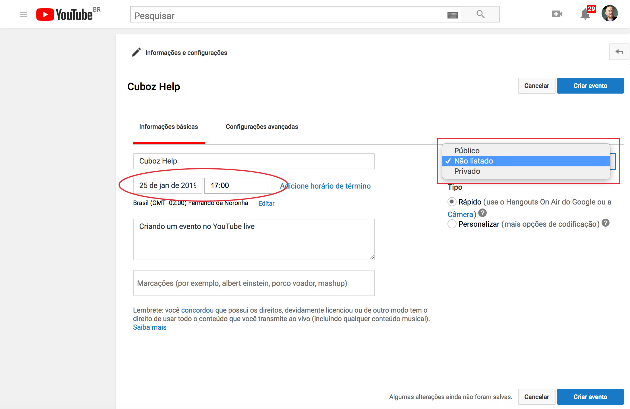The width and height of the screenshot is (630, 409).
Task: Choose Público in privacy dropdown
Action: 467,150
